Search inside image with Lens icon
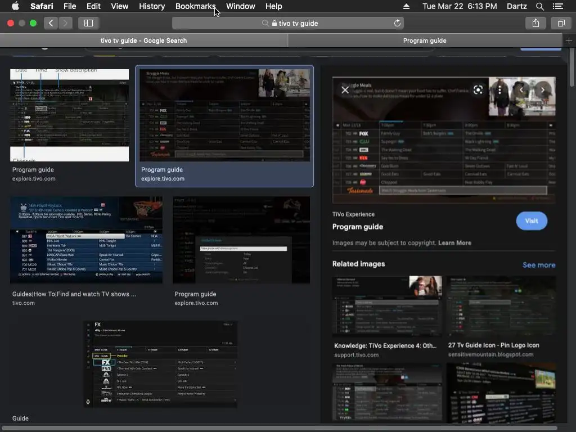The height and width of the screenshot is (432, 576). [x=478, y=89]
